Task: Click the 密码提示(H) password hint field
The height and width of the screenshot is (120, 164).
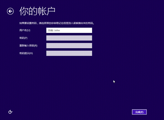Action: [69, 53]
